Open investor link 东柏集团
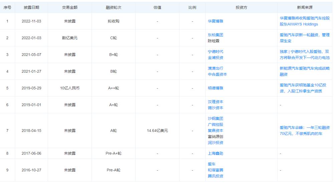334x184 pixels. click(215, 35)
